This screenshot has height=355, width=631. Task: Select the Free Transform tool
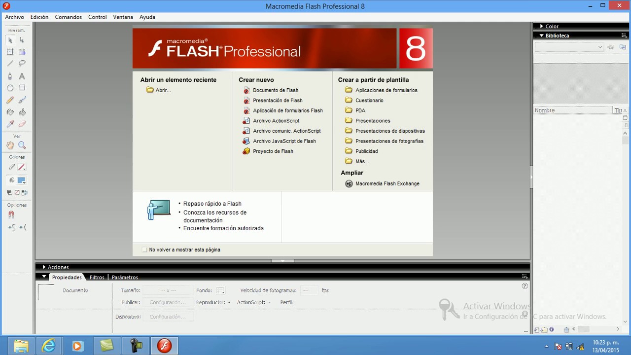(10, 52)
